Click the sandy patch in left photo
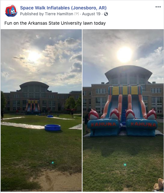164x193 pixels. tap(57, 180)
